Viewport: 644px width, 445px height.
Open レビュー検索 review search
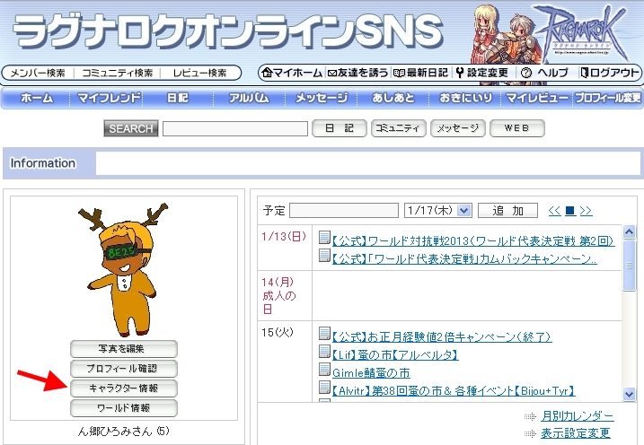199,73
